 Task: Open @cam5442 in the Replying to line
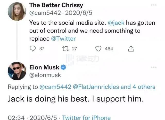pos(55,87)
